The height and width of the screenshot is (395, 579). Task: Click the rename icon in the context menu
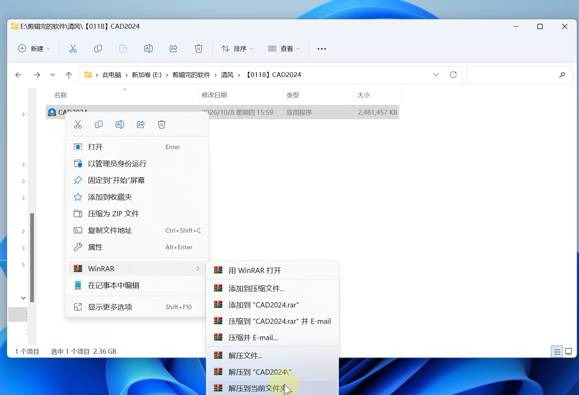coord(120,124)
